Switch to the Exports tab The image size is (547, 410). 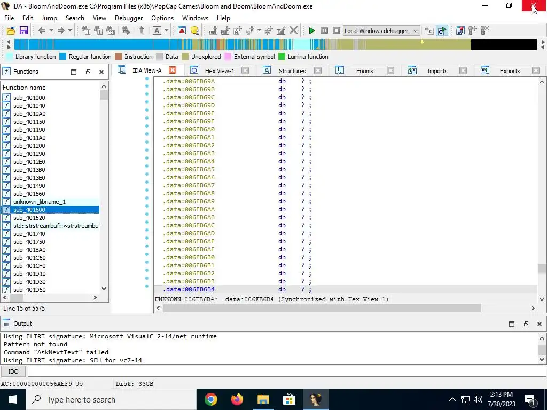510,71
